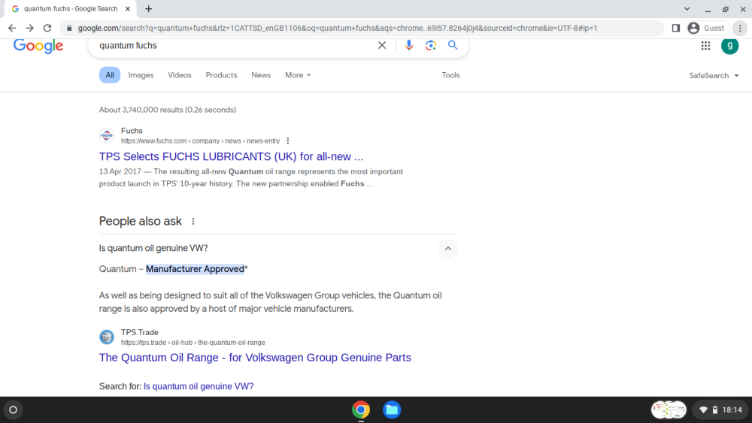
Task: Open options for the Fuchs result
Action: click(288, 140)
